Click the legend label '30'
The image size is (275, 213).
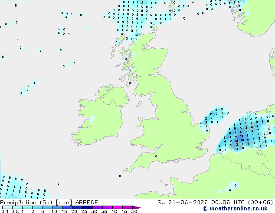click(94, 211)
